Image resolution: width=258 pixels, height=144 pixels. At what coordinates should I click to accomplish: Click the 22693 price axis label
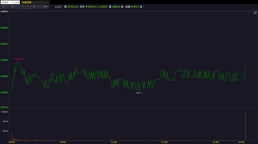[x=4, y=76]
